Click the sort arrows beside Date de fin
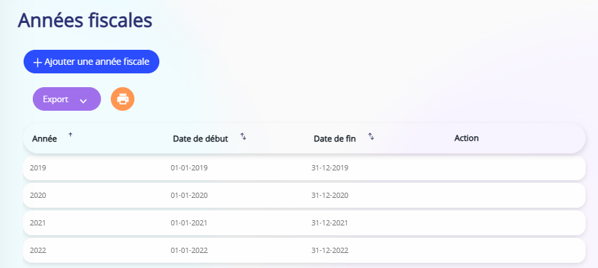The image size is (598, 268). click(x=371, y=136)
